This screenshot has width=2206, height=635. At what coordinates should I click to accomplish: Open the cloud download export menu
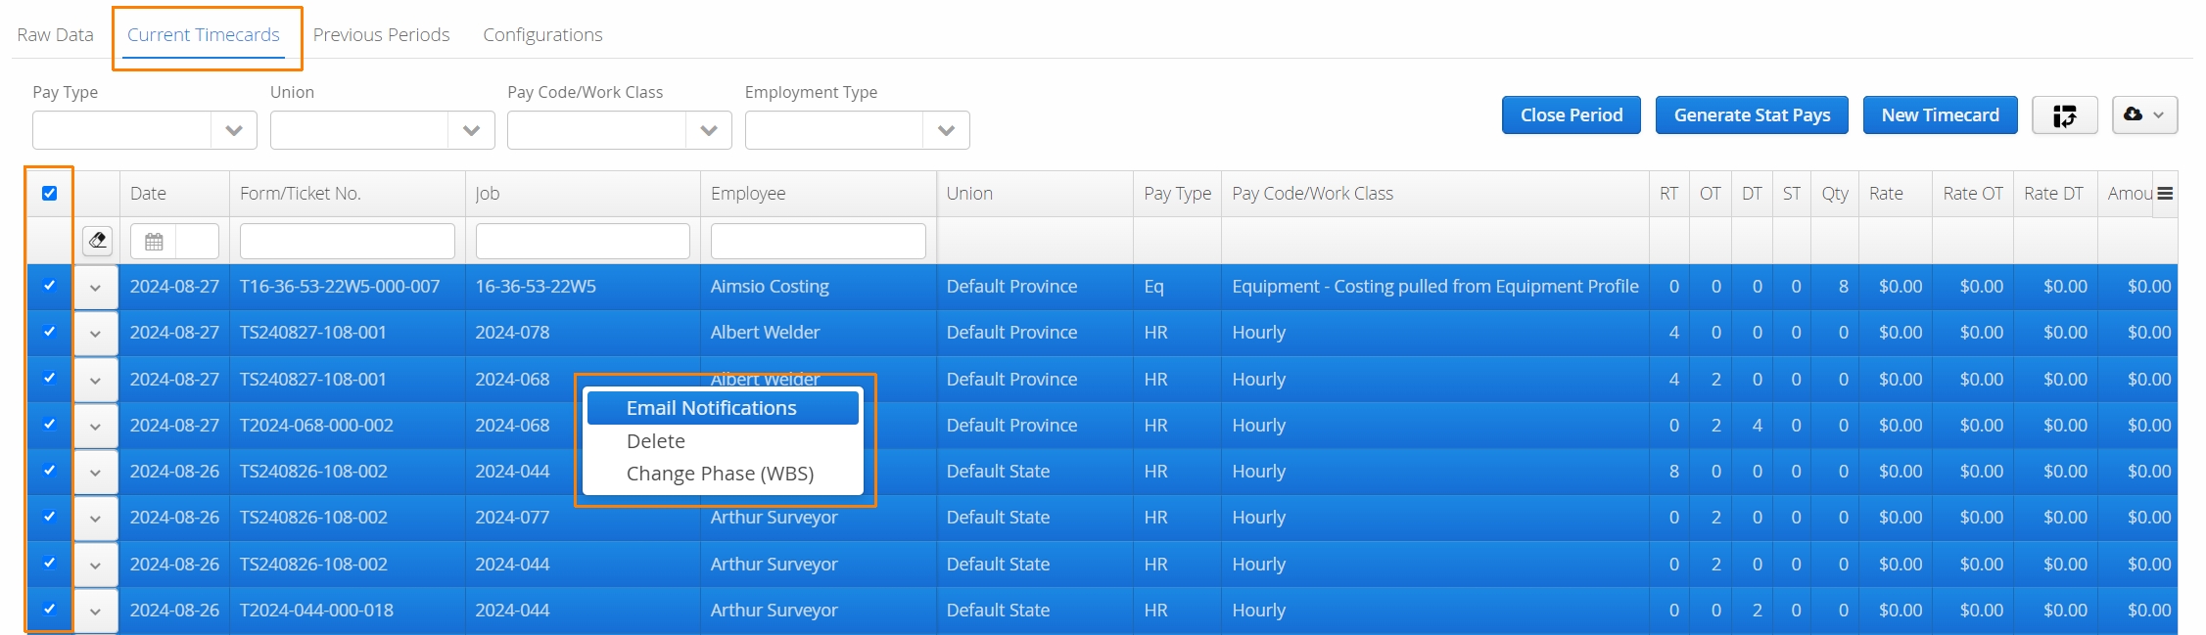coord(2144,115)
